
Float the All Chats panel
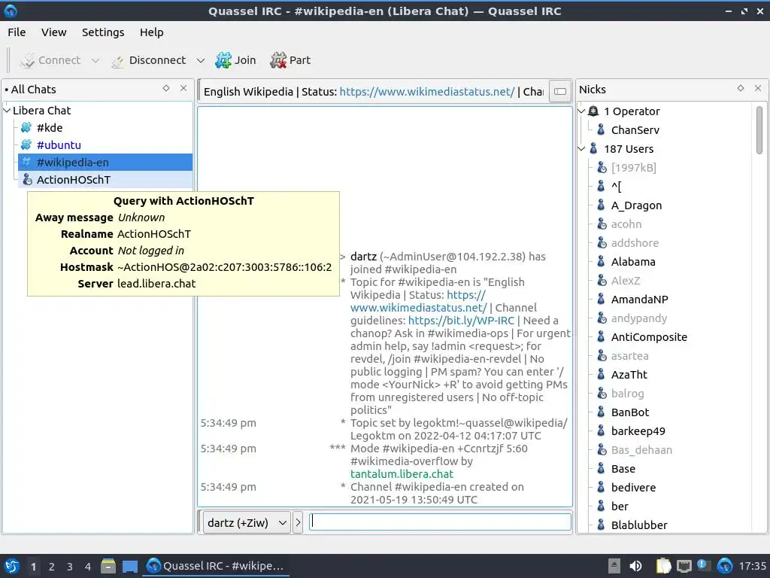click(166, 89)
